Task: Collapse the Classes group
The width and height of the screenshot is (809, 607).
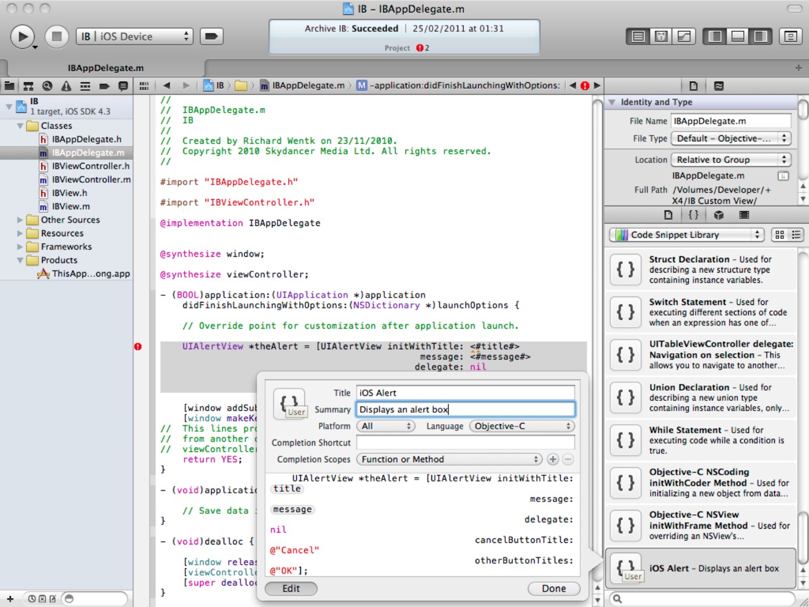Action: pos(20,126)
